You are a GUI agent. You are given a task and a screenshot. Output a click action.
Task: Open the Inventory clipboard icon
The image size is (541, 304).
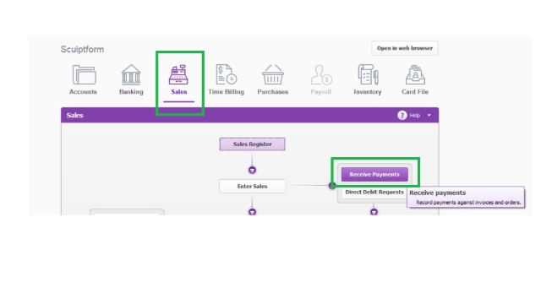point(368,75)
